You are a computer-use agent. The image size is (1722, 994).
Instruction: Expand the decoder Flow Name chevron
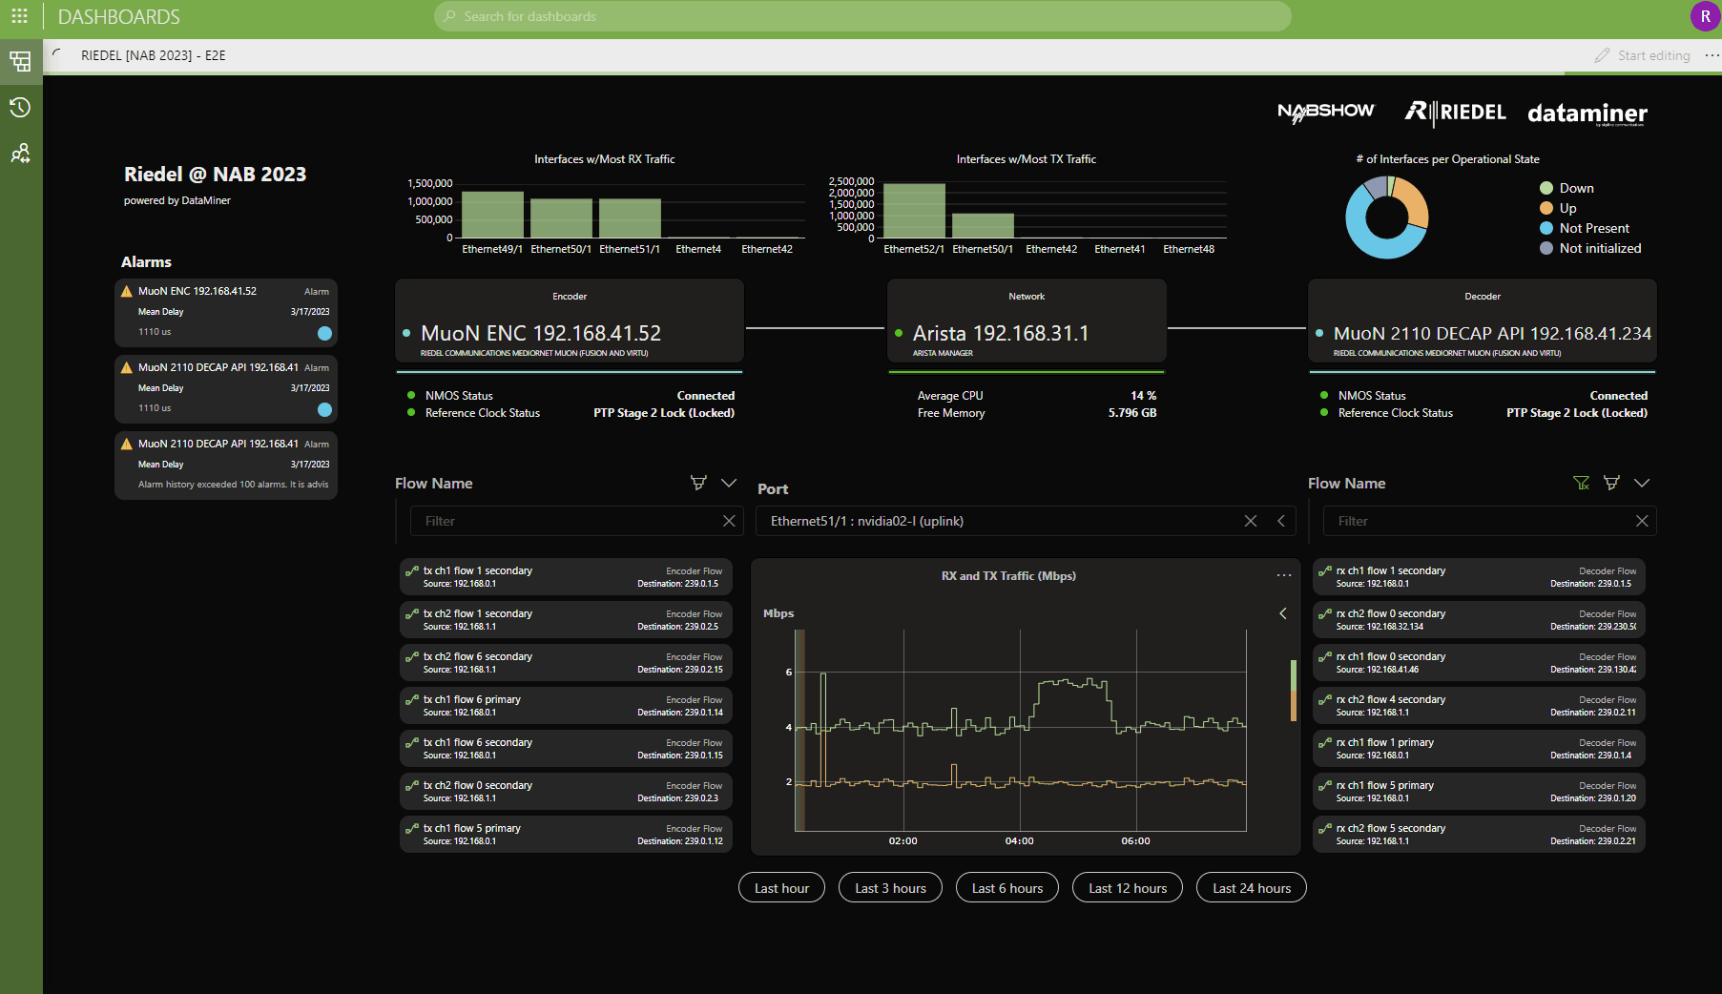1642,483
